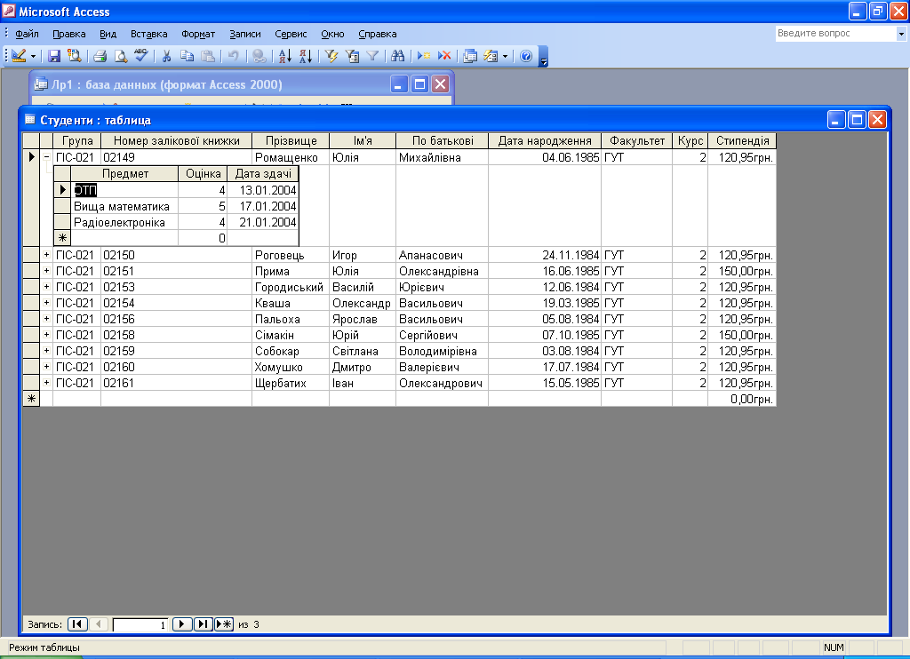The width and height of the screenshot is (910, 659).
Task: Find with binoculars icon
Action: point(397,56)
